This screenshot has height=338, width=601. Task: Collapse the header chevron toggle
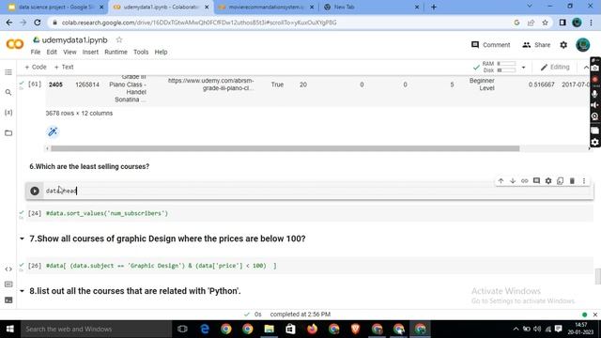(586, 68)
